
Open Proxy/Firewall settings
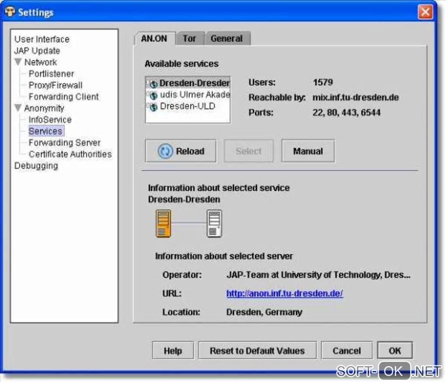point(56,85)
